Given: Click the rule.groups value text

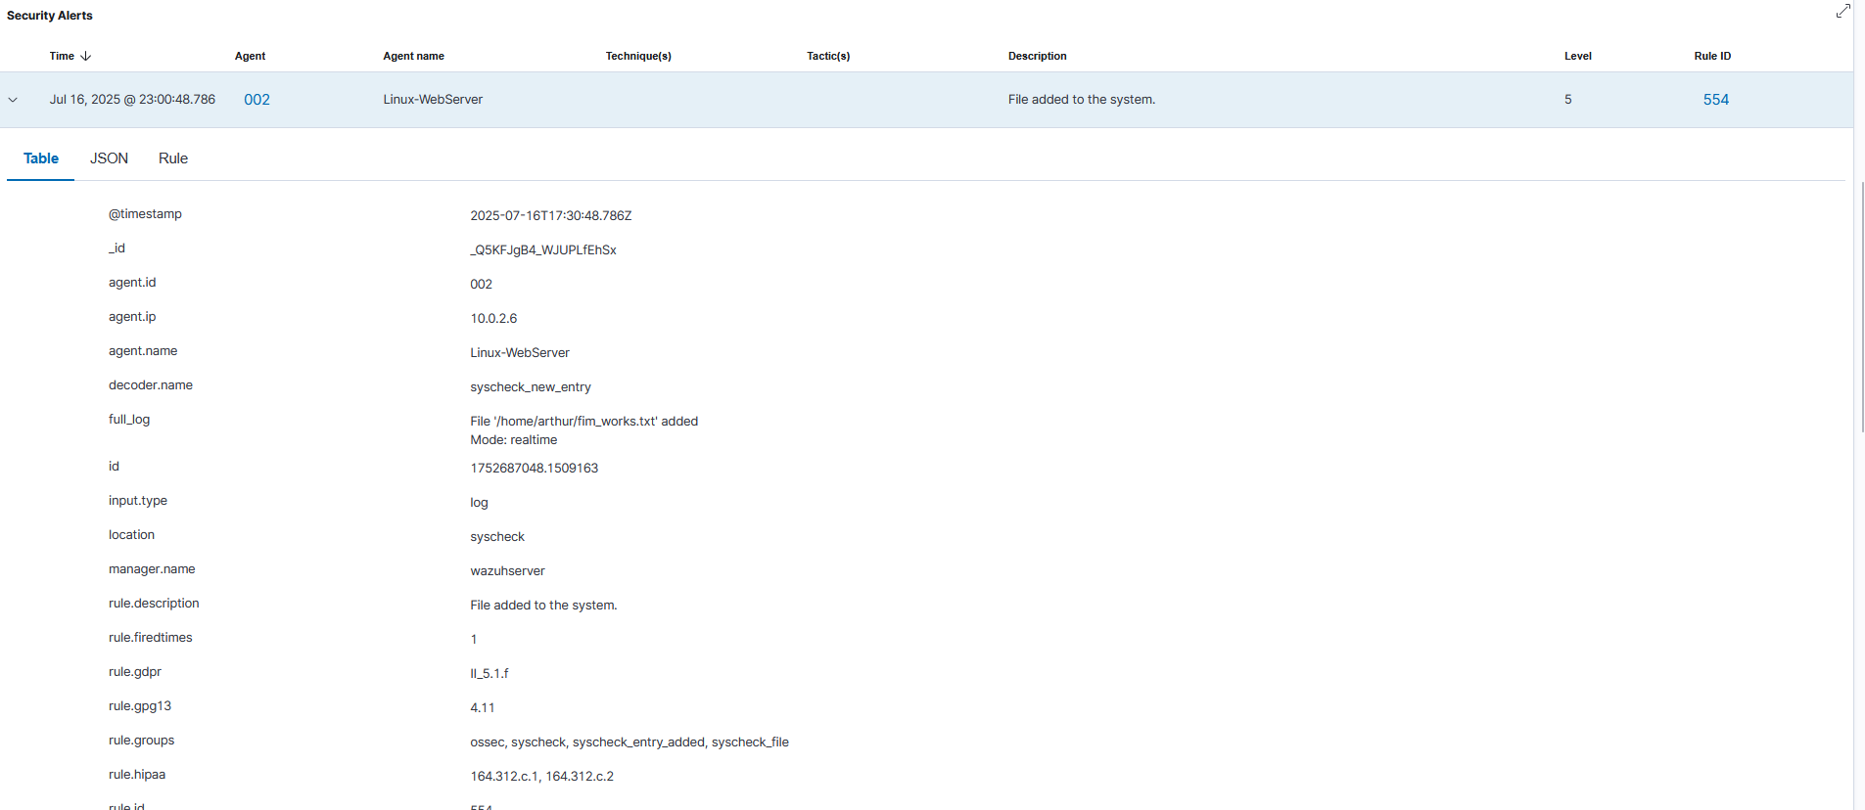Looking at the screenshot, I should [x=629, y=742].
